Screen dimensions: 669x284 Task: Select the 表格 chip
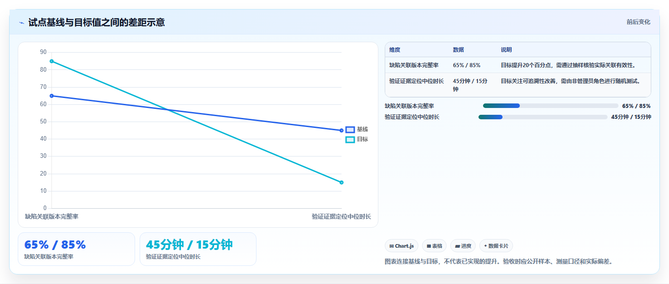[x=434, y=246]
